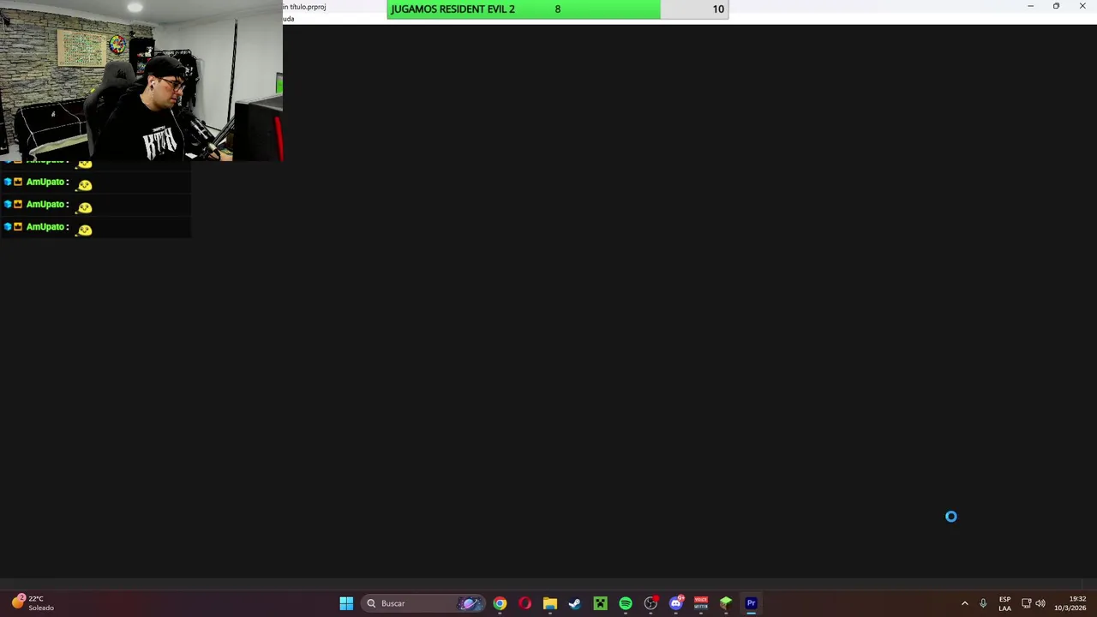Open the weather widget showing 22°C Soleado
This screenshot has height=617, width=1097.
(33, 603)
